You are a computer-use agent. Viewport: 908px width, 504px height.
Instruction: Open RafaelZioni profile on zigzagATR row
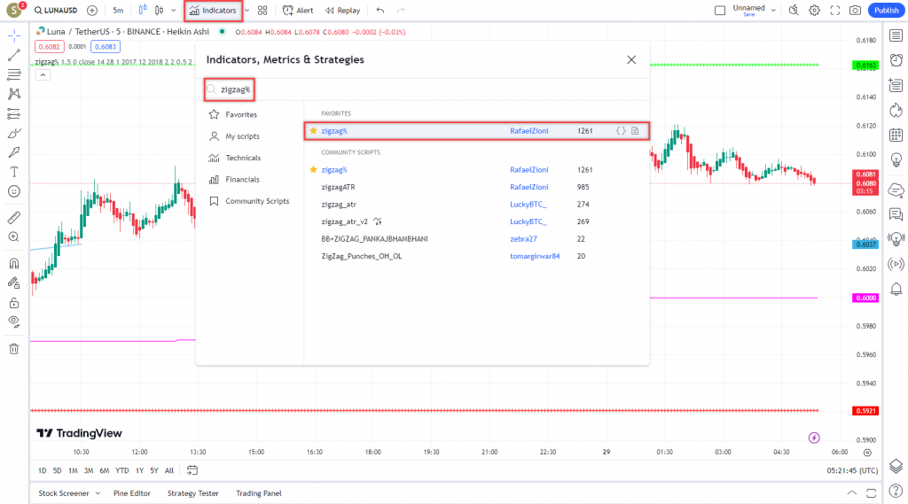(x=529, y=187)
